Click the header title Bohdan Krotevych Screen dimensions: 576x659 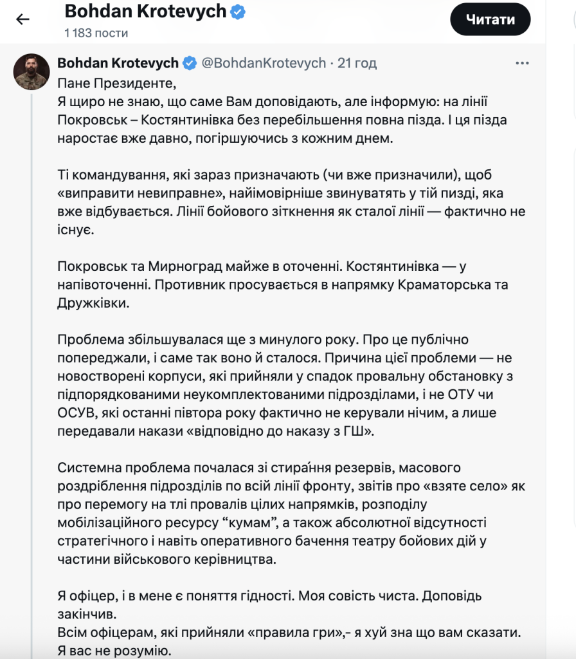pos(145,12)
